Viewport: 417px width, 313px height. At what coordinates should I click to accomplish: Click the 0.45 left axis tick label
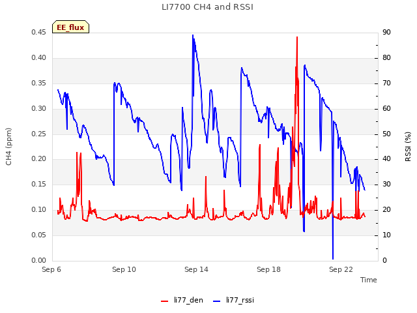38,33
